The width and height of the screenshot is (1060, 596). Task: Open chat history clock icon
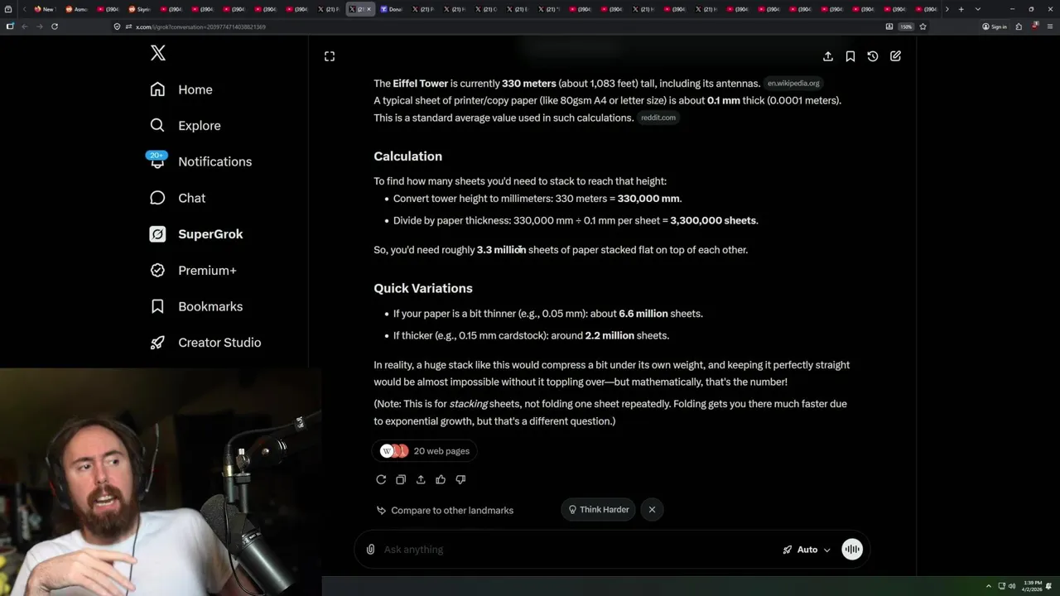click(873, 56)
